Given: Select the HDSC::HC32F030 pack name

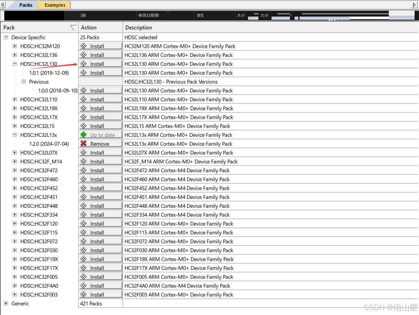Looking at the screenshot, I should pyautogui.click(x=39, y=250).
